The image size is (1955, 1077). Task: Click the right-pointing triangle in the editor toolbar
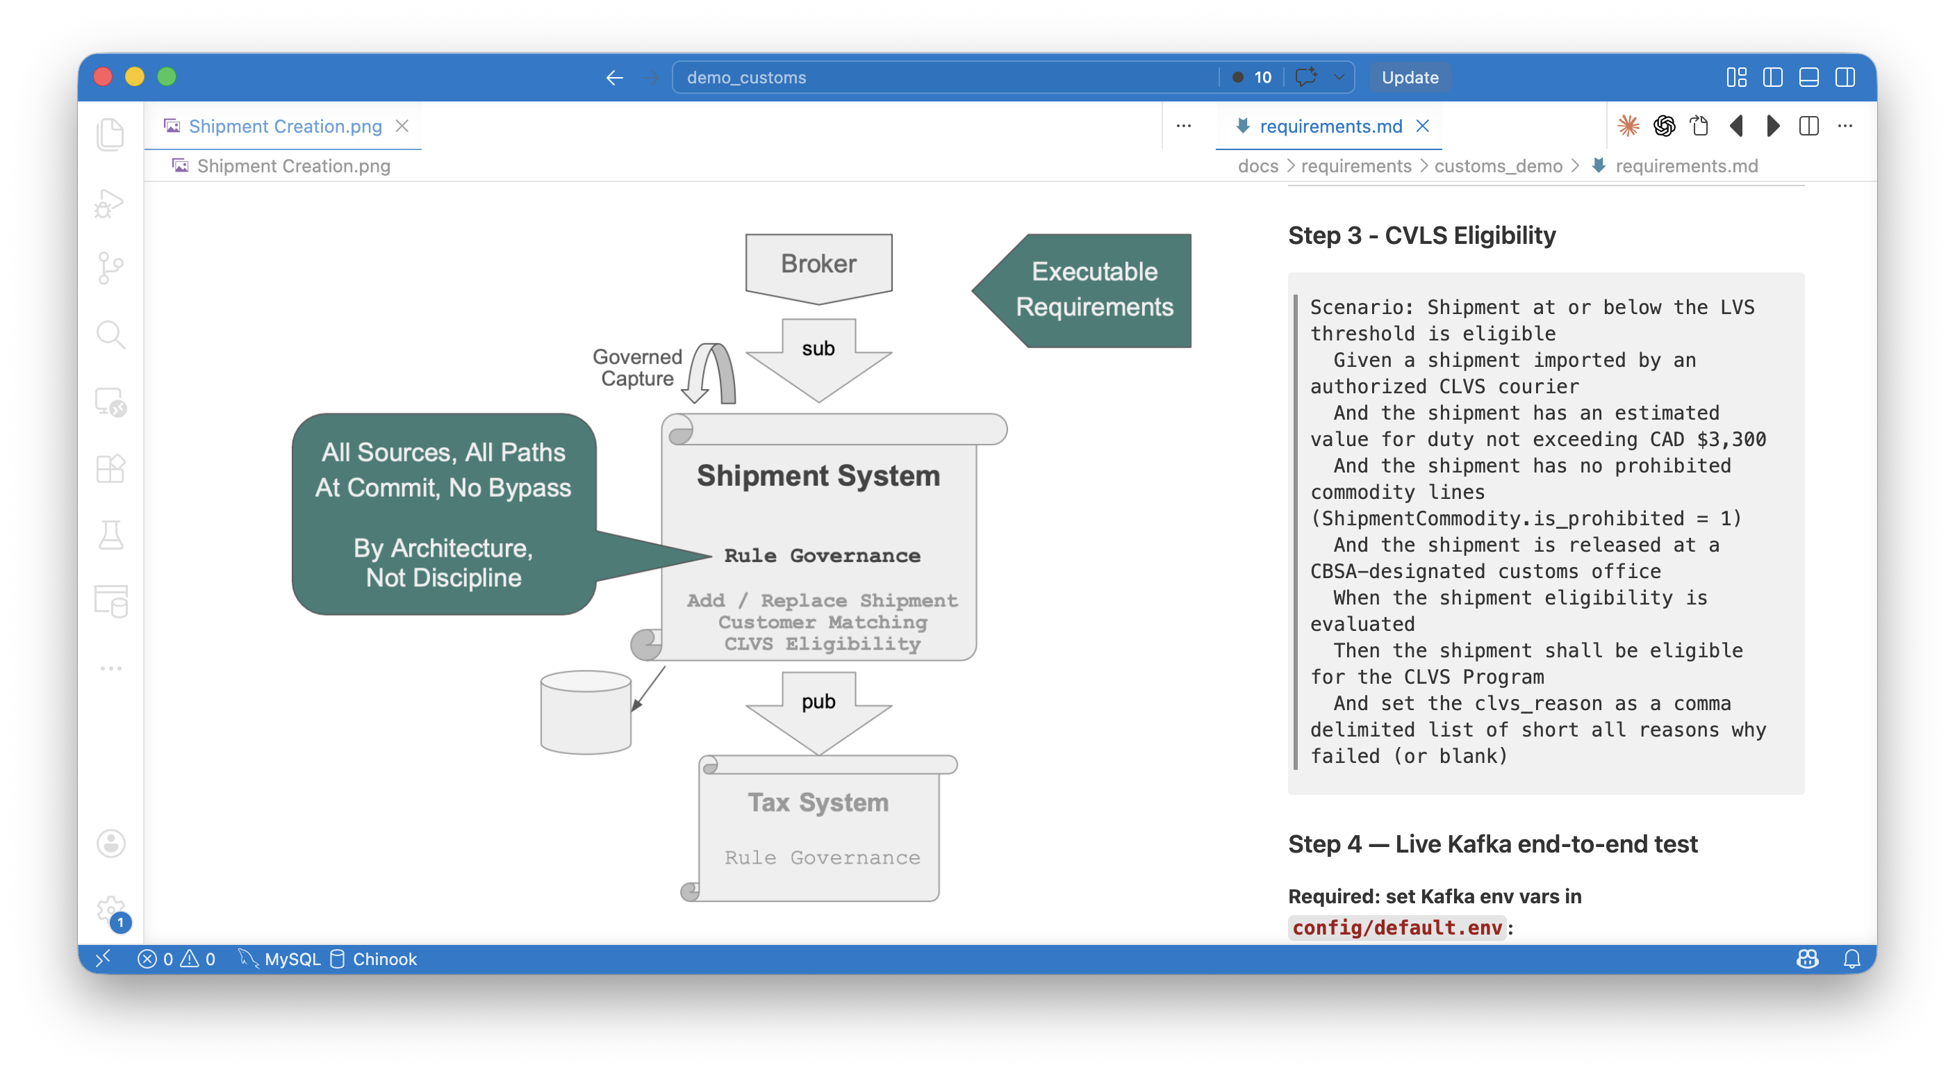click(x=1773, y=126)
